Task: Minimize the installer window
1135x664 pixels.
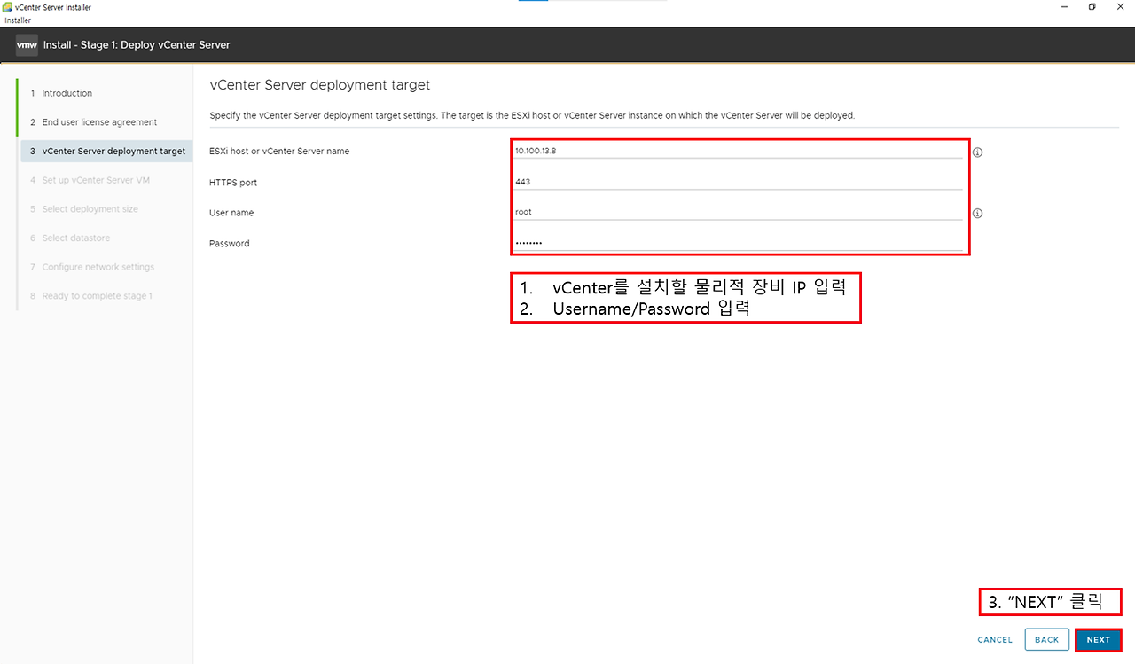Action: pyautogui.click(x=1063, y=7)
